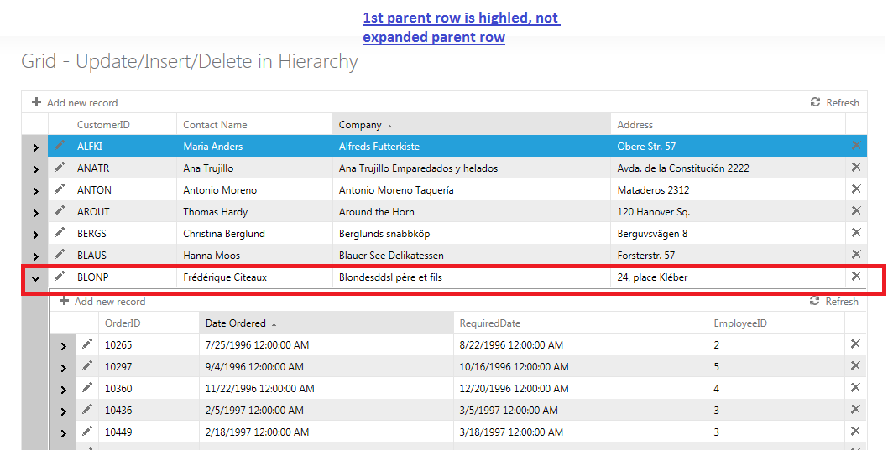Image resolution: width=888 pixels, height=450 pixels.
Task: Expand order 10449 row
Action: tap(64, 433)
